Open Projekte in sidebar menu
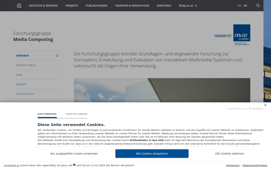271x169 pixels. point(37,84)
